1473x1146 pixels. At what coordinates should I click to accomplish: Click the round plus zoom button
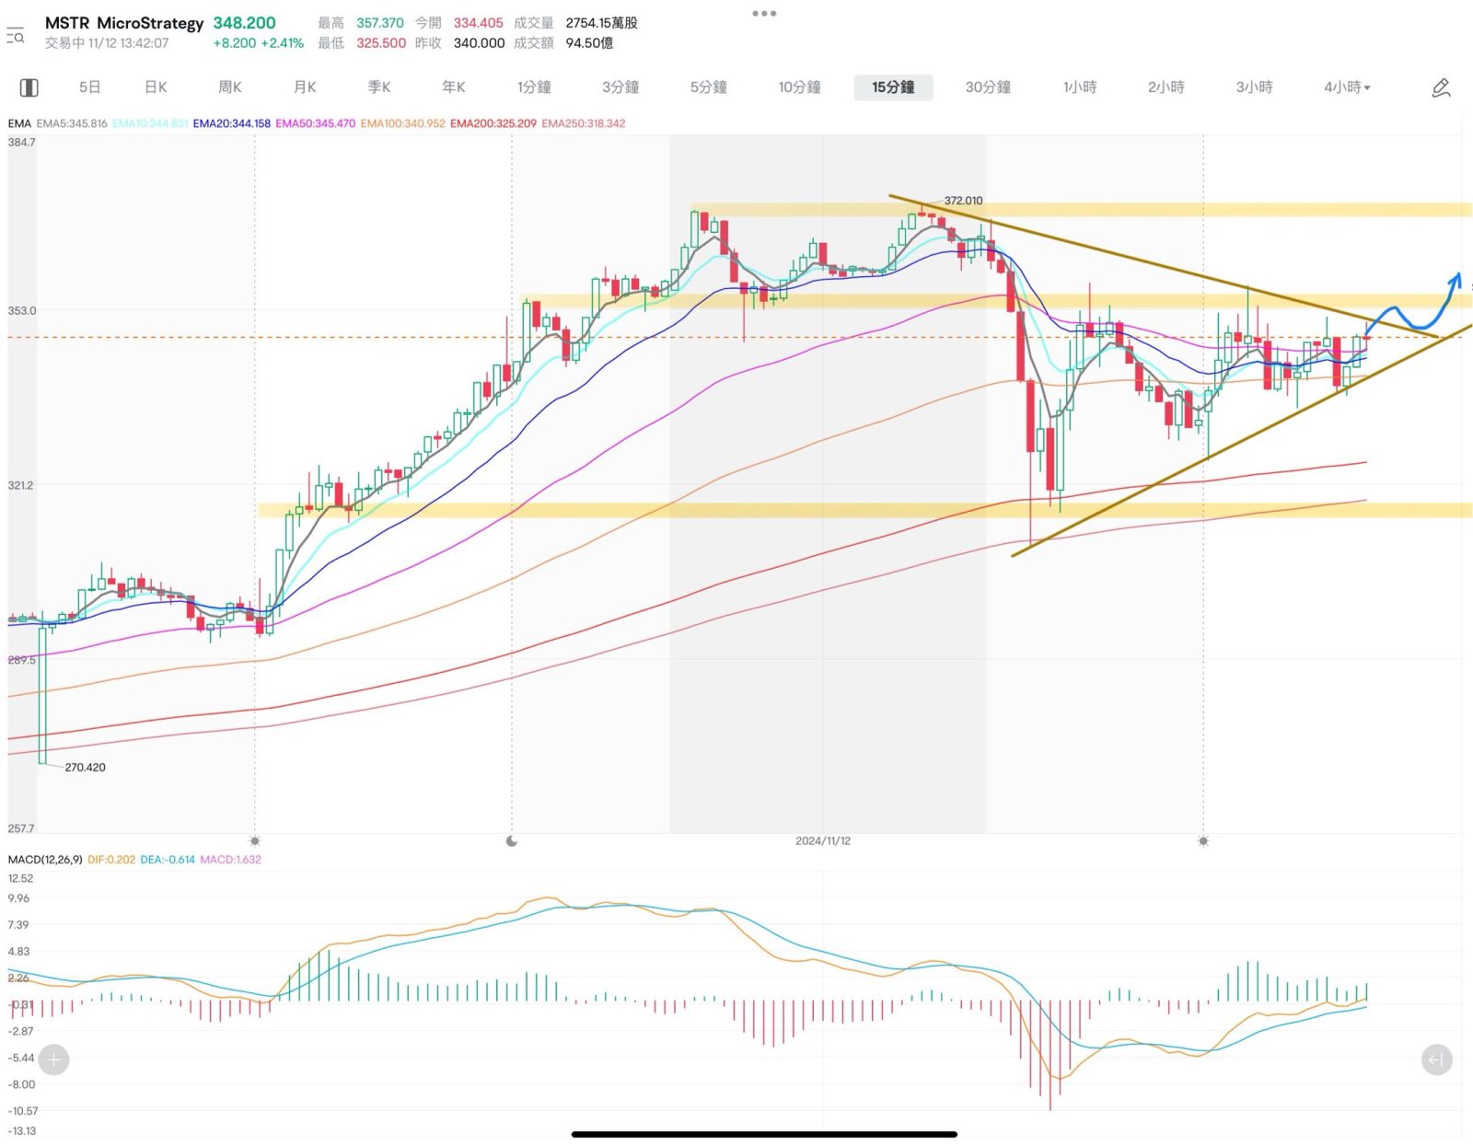click(53, 1059)
